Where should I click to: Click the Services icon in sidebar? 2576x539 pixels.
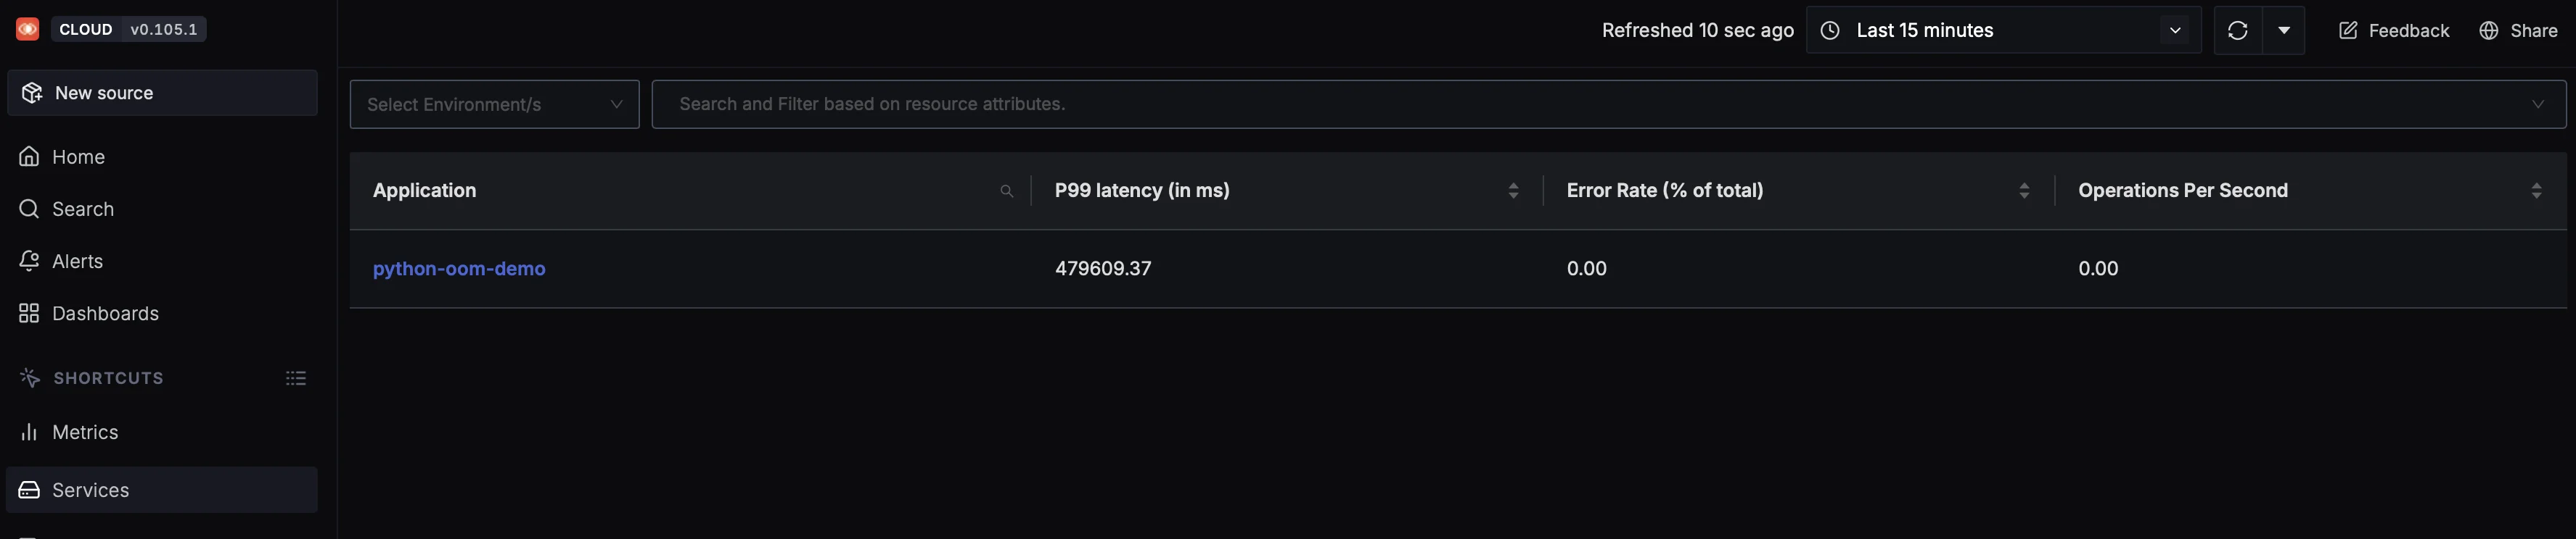click(29, 489)
